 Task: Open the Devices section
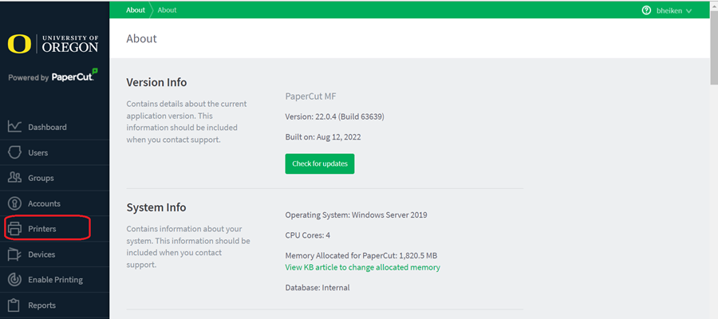[x=54, y=254]
